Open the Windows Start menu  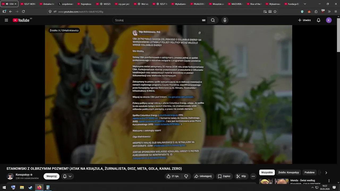click(4, 187)
